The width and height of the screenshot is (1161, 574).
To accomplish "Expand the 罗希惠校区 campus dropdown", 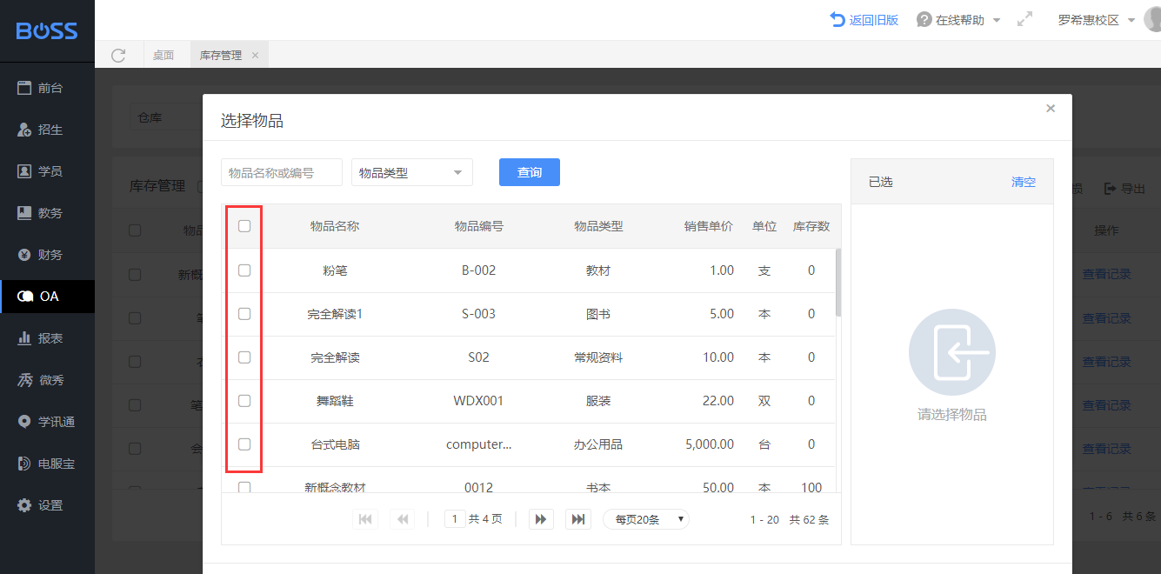I will (1097, 19).
